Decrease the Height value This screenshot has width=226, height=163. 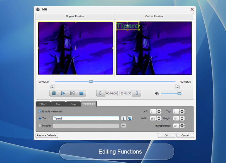pyautogui.click(x=182, y=119)
